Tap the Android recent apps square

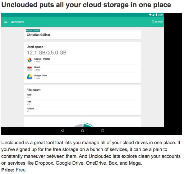[103, 131]
